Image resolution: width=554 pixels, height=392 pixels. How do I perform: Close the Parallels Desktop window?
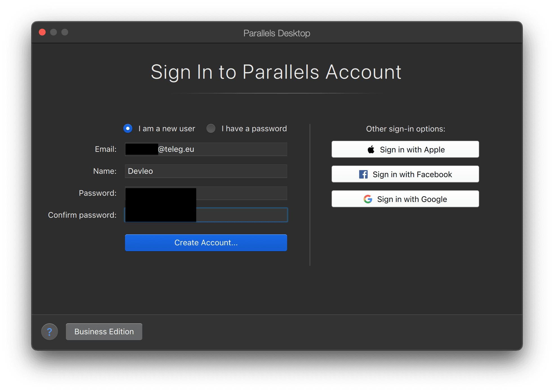[x=43, y=32]
